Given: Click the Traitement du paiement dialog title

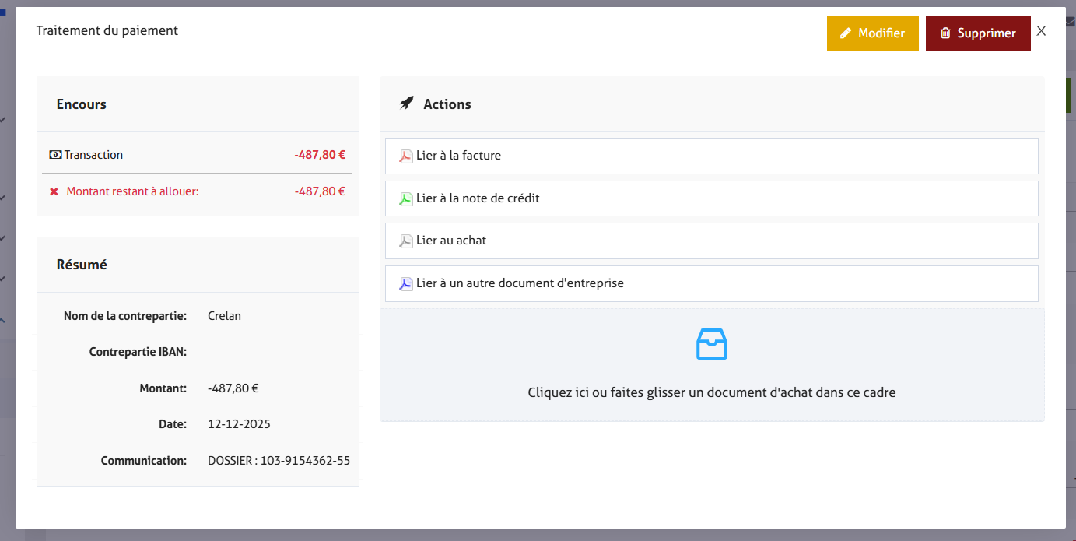Looking at the screenshot, I should [107, 31].
